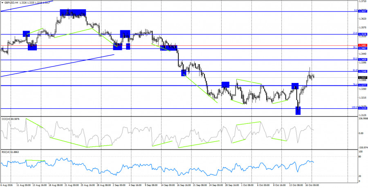The image size is (368, 188).
Task: Click the 6 Aug 2026 date label
Action: tap(6, 185)
